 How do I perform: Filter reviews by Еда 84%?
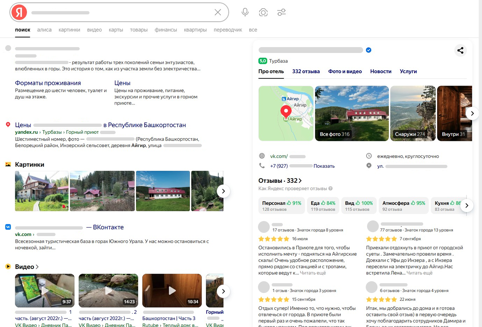point(323,206)
